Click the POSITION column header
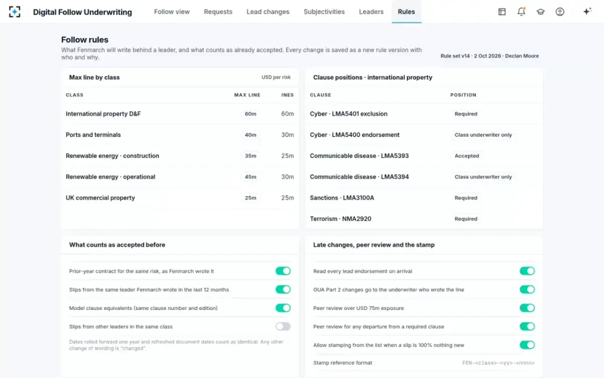The width and height of the screenshot is (604, 378). [x=463, y=95]
